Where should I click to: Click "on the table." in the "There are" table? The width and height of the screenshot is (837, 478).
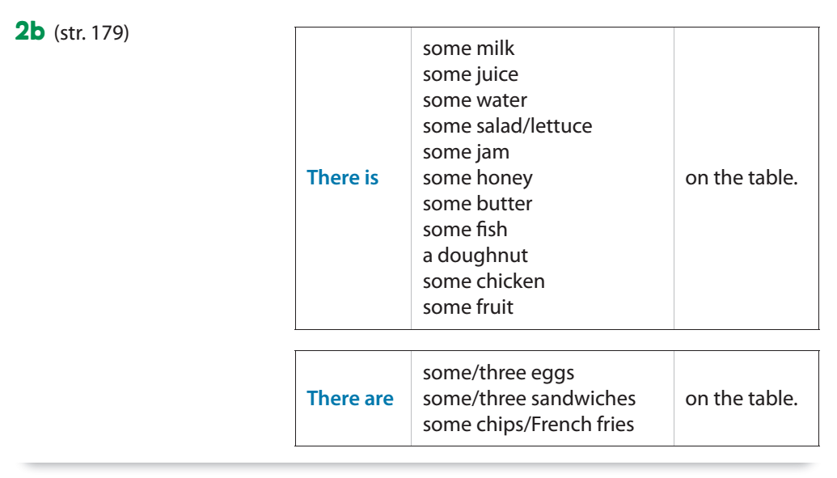[741, 399]
